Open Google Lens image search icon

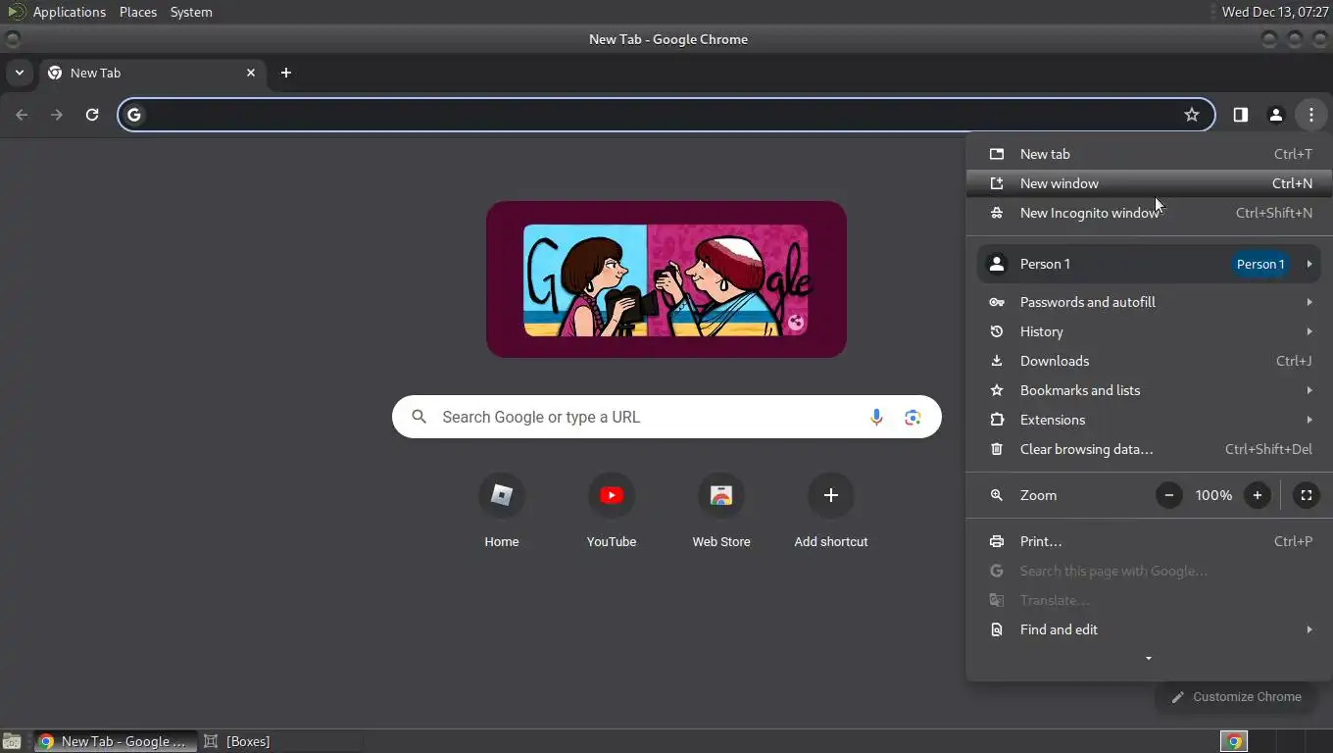[913, 417]
